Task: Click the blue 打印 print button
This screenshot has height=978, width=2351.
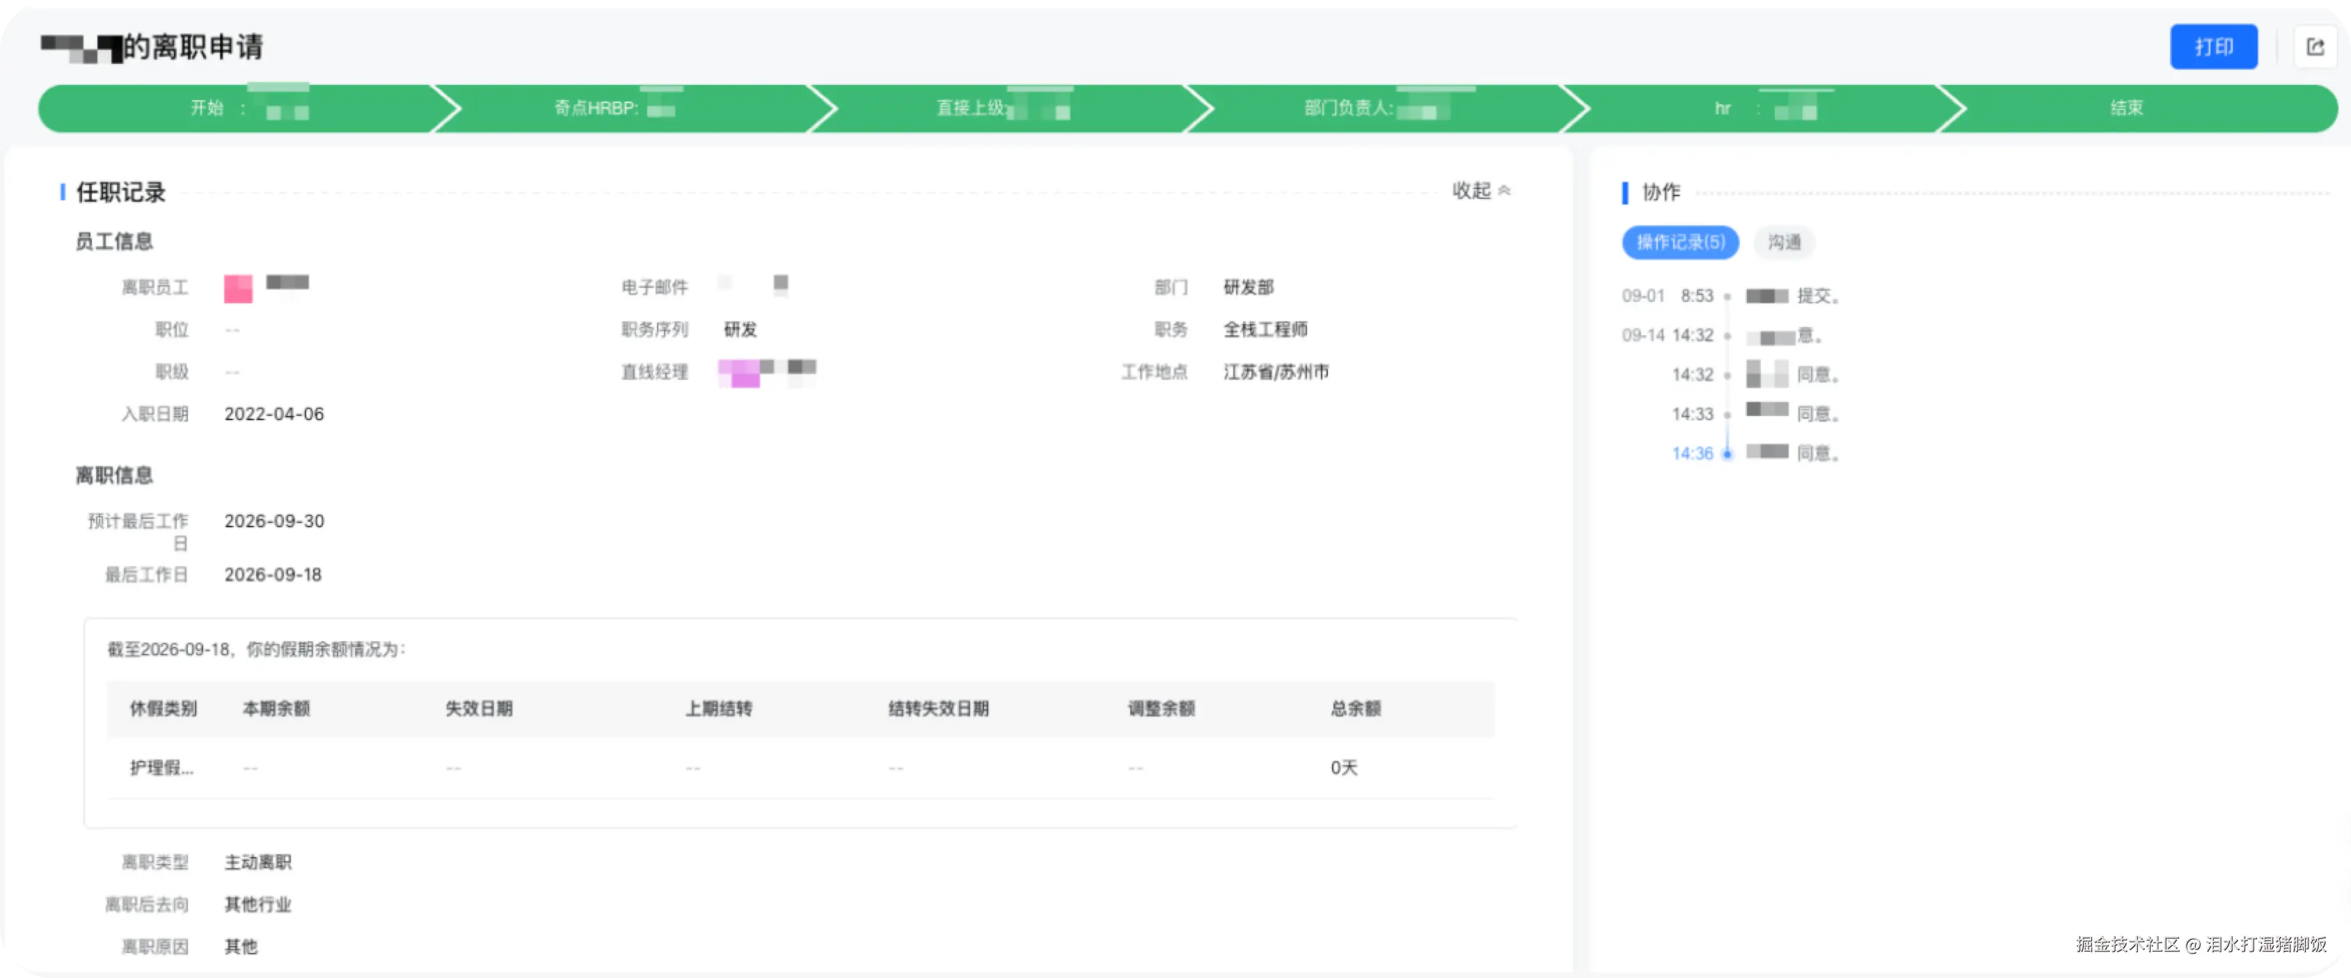Action: [x=2213, y=47]
